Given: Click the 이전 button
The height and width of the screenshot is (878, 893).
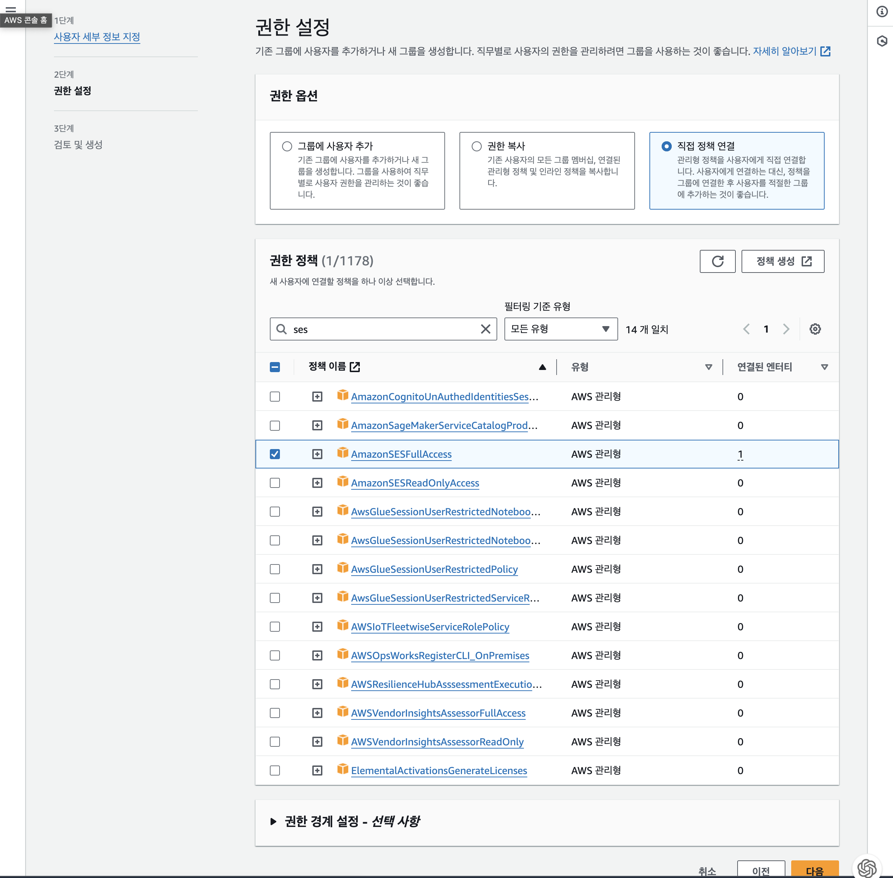Looking at the screenshot, I should coord(761,870).
